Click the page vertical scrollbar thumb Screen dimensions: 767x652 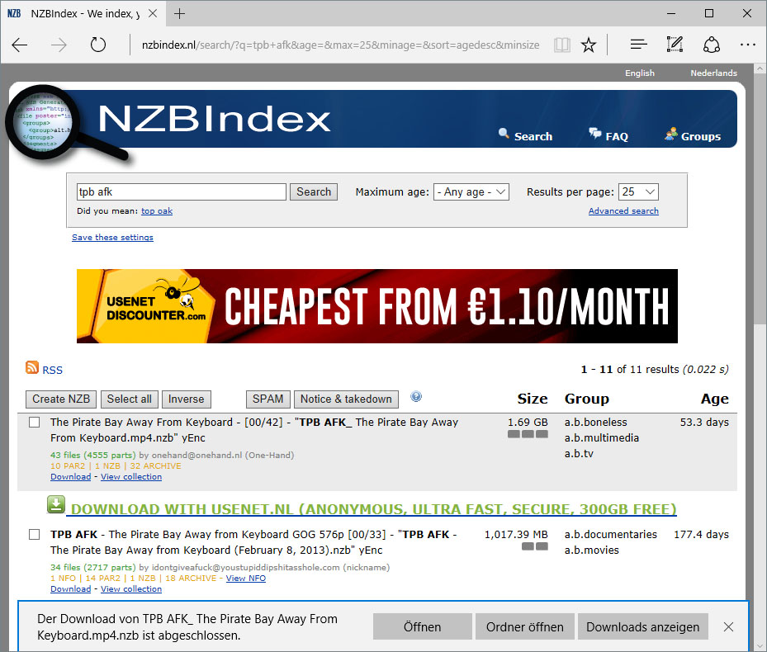pos(760,201)
